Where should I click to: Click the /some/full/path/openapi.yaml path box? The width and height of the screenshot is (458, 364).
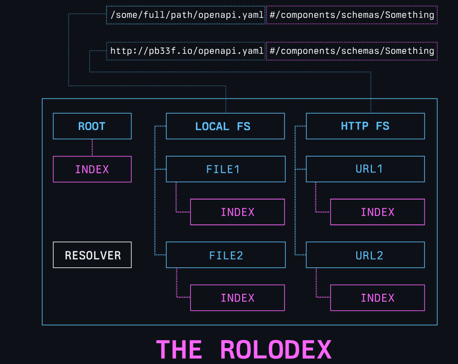186,15
